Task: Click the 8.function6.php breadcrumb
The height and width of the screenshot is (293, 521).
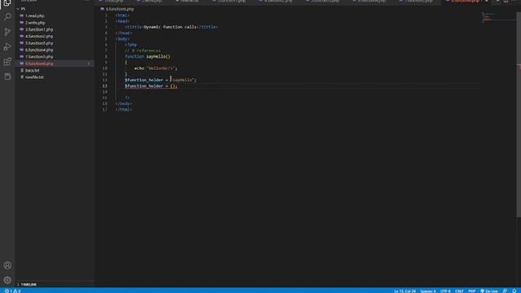Action: click(x=120, y=9)
